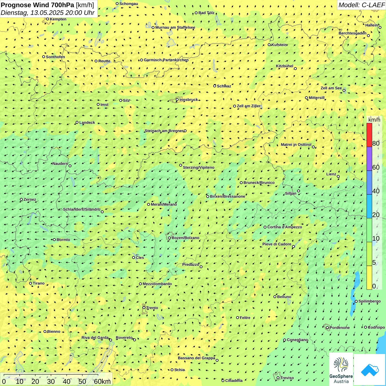Click the 'Pieve di Cadore' label
The height and width of the screenshot is (386, 386).
point(277,244)
